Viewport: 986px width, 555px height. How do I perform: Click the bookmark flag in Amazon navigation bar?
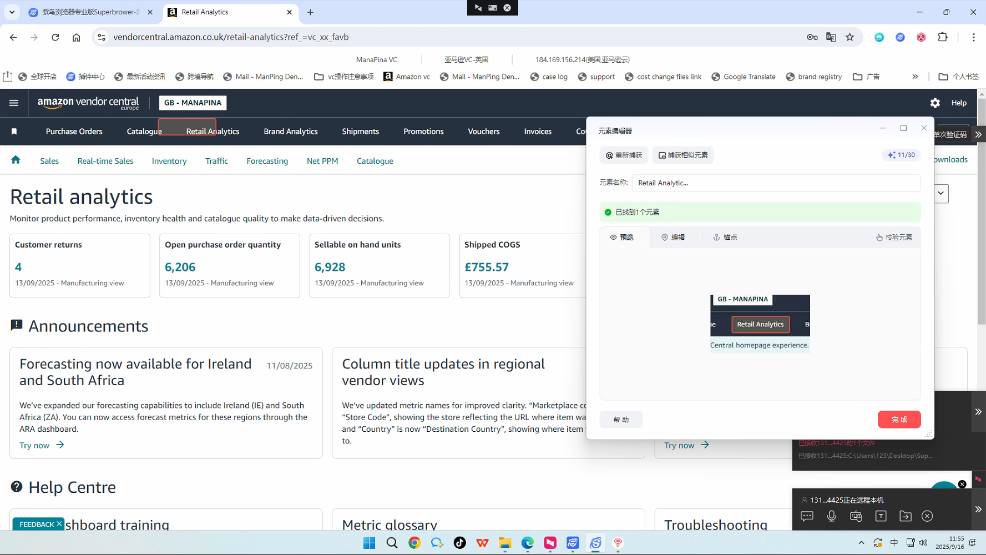(x=14, y=132)
